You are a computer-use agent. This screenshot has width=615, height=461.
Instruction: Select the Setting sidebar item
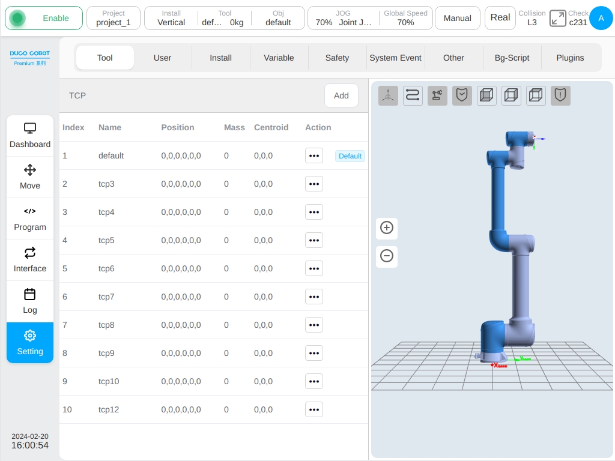tap(30, 343)
